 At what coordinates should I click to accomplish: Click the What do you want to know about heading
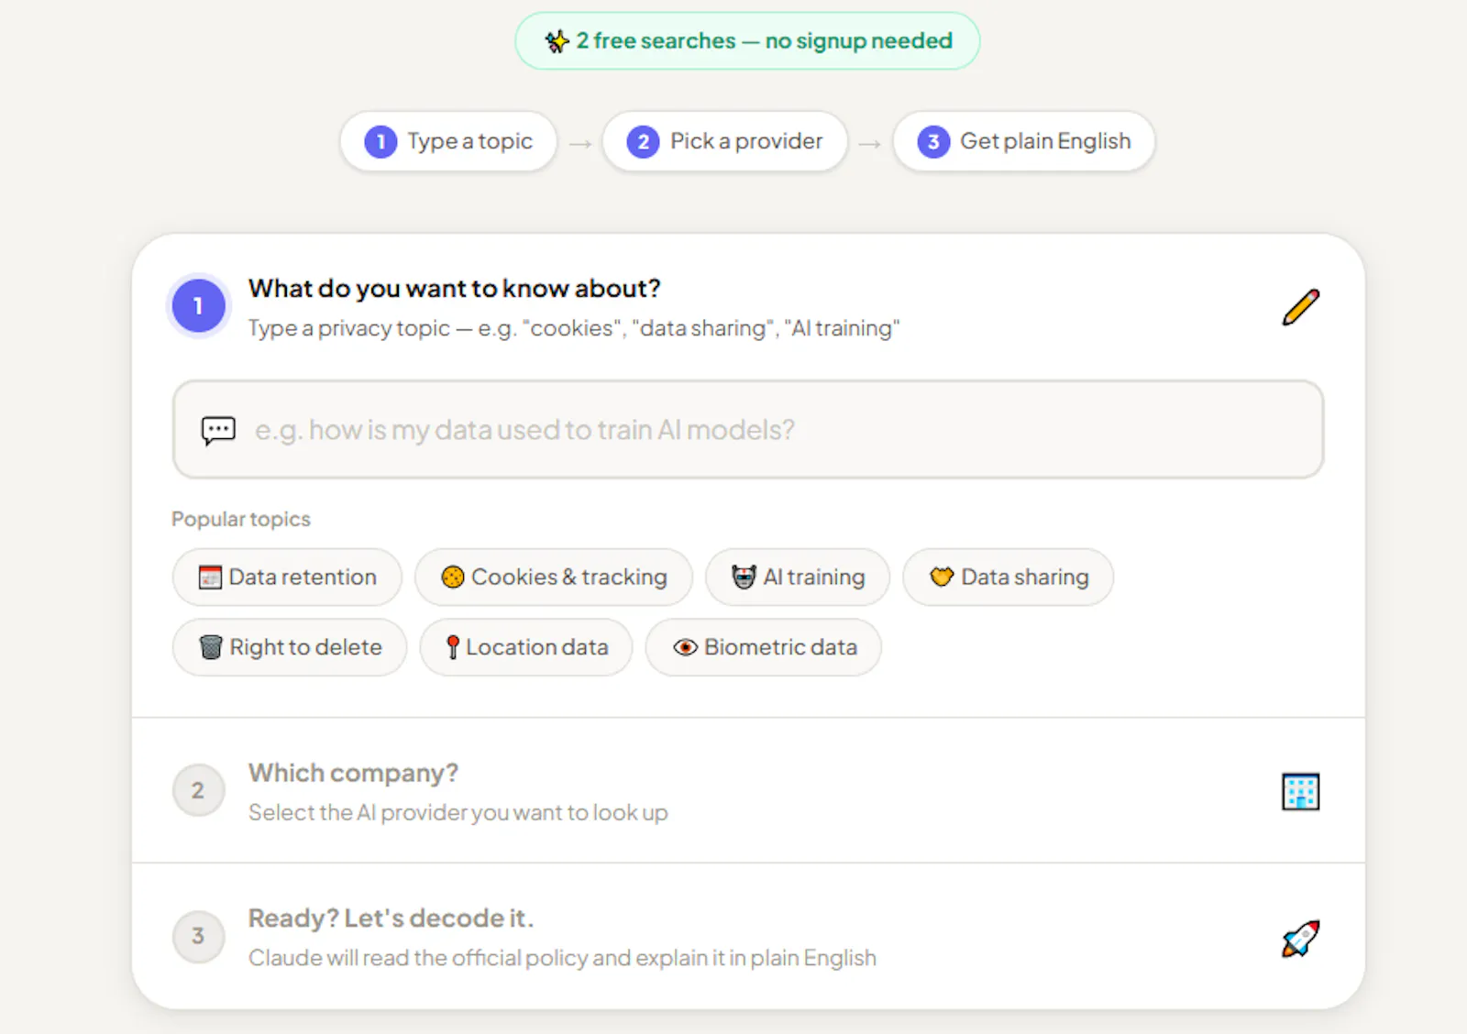455,289
